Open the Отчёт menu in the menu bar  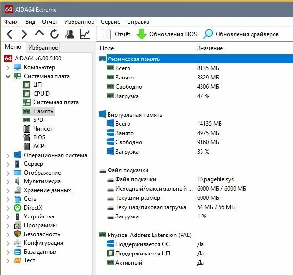point(50,22)
